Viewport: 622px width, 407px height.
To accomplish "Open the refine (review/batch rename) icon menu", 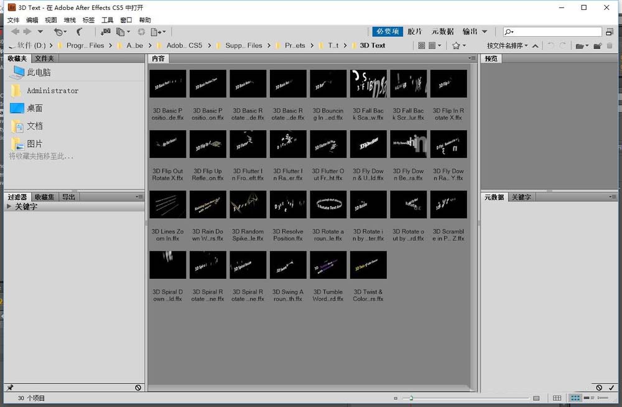I will coord(123,32).
